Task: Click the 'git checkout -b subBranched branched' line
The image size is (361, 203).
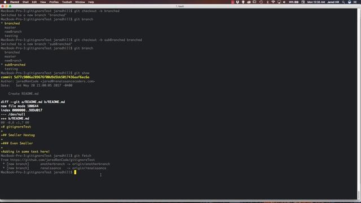Action: coord(71,40)
